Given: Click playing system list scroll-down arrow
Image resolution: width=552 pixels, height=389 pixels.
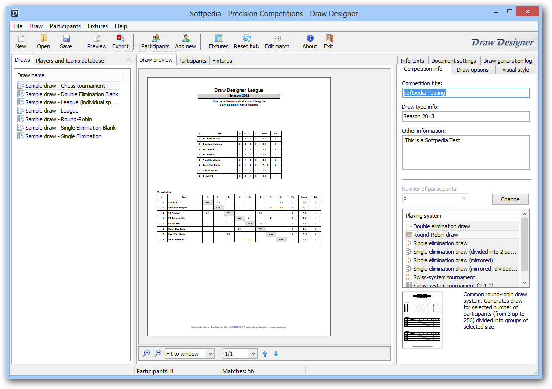Looking at the screenshot, I should (x=524, y=282).
